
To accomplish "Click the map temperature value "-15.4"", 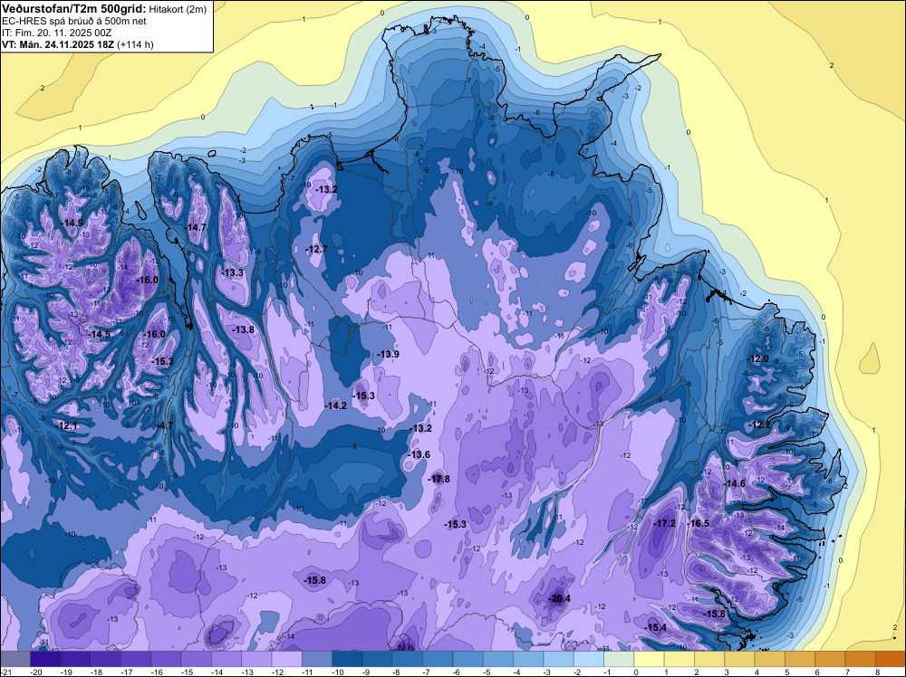I will (x=656, y=627).
